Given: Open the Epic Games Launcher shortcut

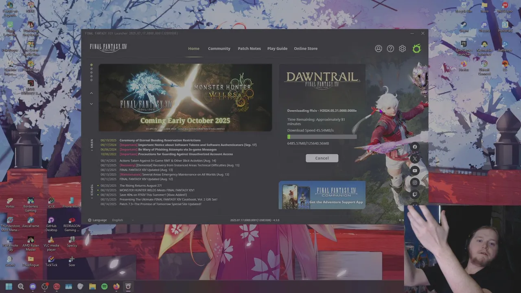Looking at the screenshot, I should click(x=464, y=48).
